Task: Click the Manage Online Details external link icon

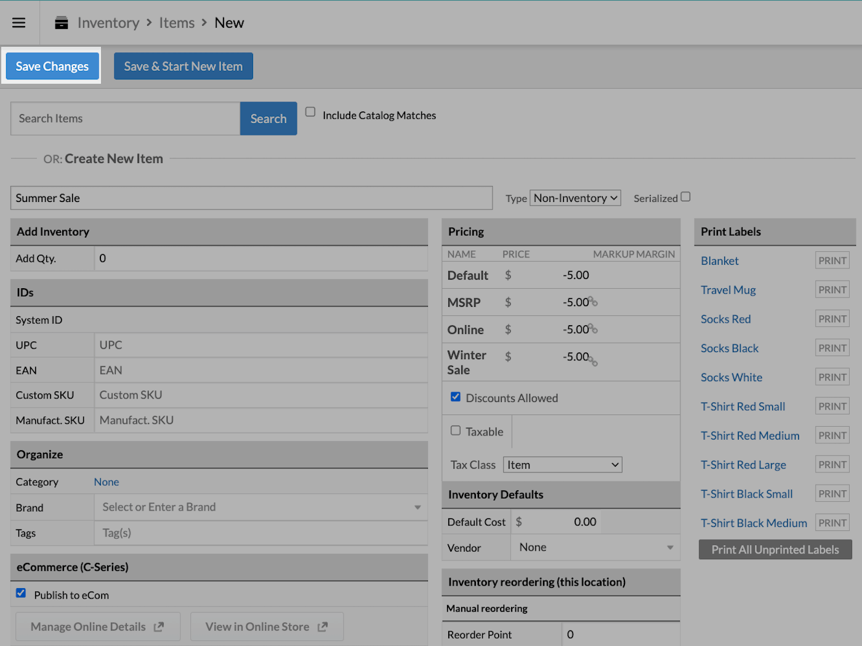Action: click(159, 626)
